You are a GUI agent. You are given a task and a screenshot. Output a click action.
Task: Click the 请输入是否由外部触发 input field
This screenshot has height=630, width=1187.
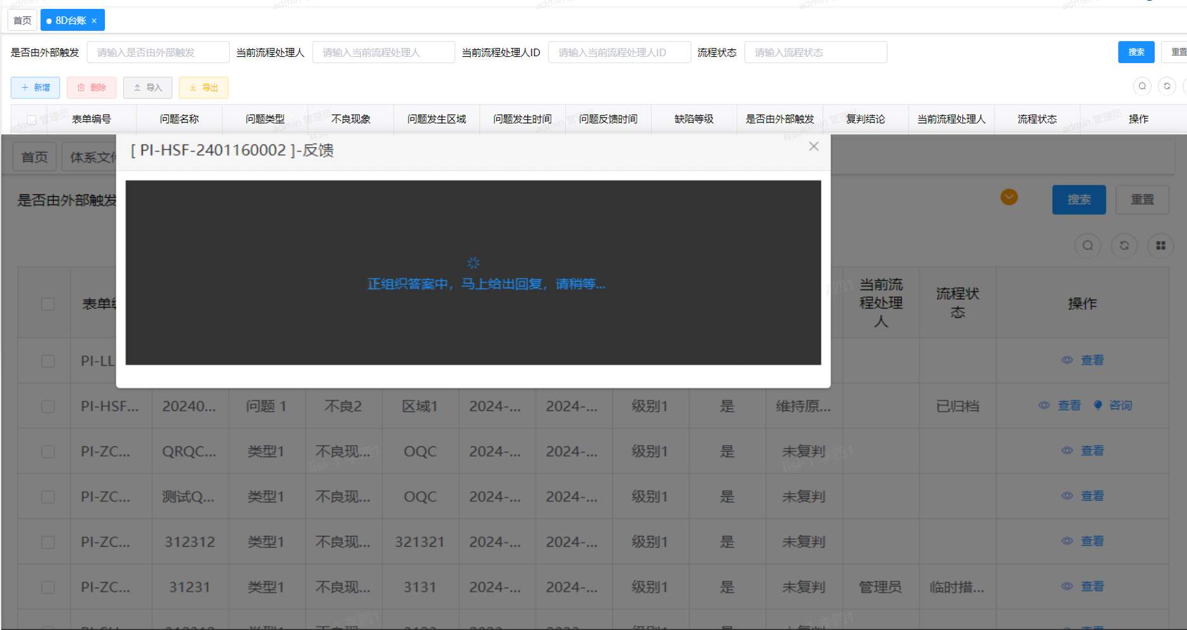(158, 52)
